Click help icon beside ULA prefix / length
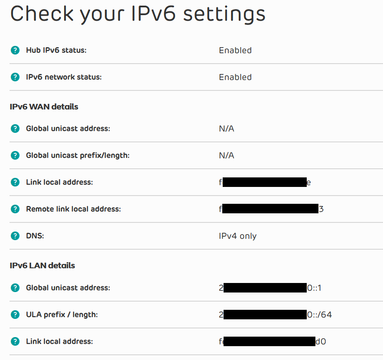Screen dimensions: 383x360 click(15, 315)
